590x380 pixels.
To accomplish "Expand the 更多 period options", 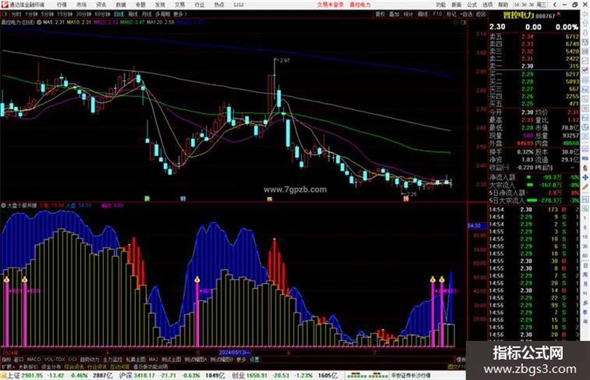I will pos(180,14).
